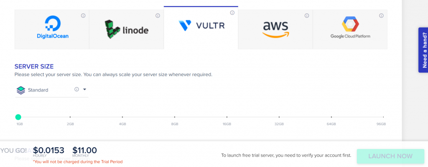Open the Need a hand? side tab
Screen dimensions: 428x167
[x=423, y=50]
